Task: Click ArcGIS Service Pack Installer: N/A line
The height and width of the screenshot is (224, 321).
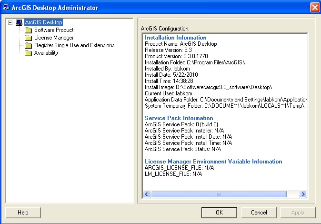Action: coord(184,131)
